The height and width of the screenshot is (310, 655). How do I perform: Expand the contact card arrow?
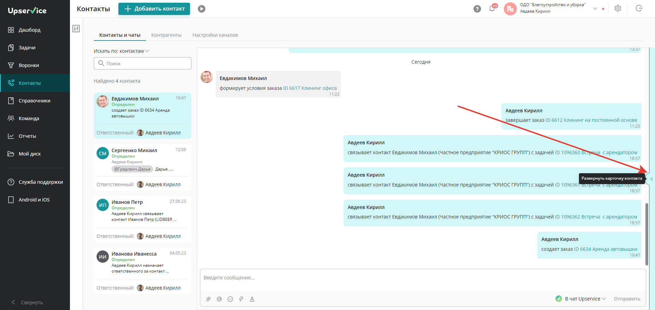click(x=651, y=179)
